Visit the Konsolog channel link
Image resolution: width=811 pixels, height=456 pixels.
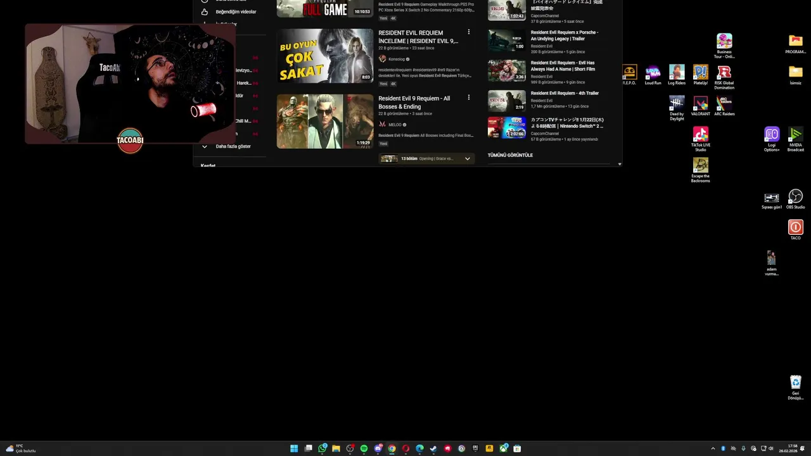[x=397, y=59]
